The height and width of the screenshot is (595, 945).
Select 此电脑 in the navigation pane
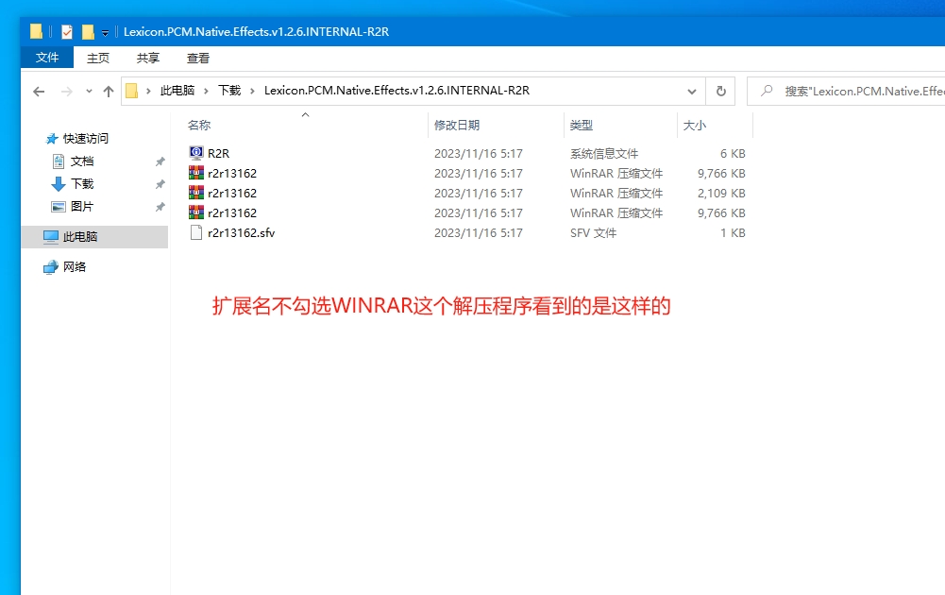click(94, 237)
